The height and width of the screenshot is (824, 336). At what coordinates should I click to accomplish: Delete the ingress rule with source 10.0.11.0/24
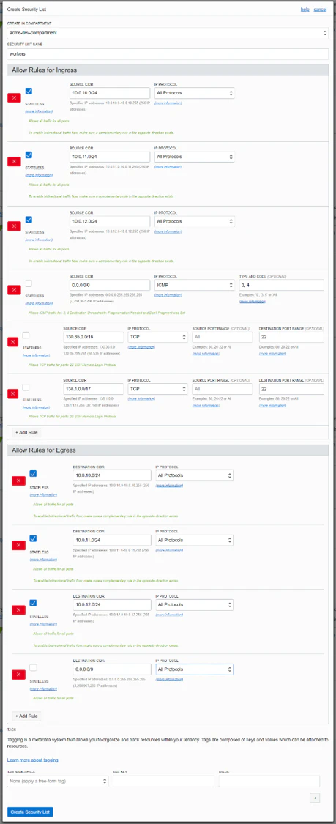tap(14, 161)
